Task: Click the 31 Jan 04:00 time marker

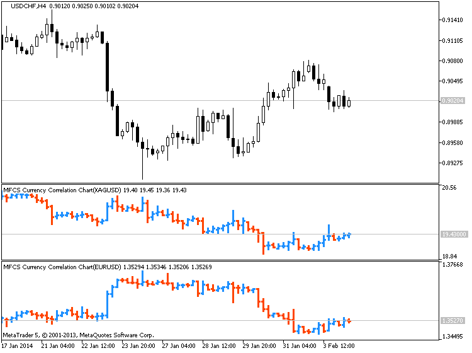Action: [x=299, y=345]
